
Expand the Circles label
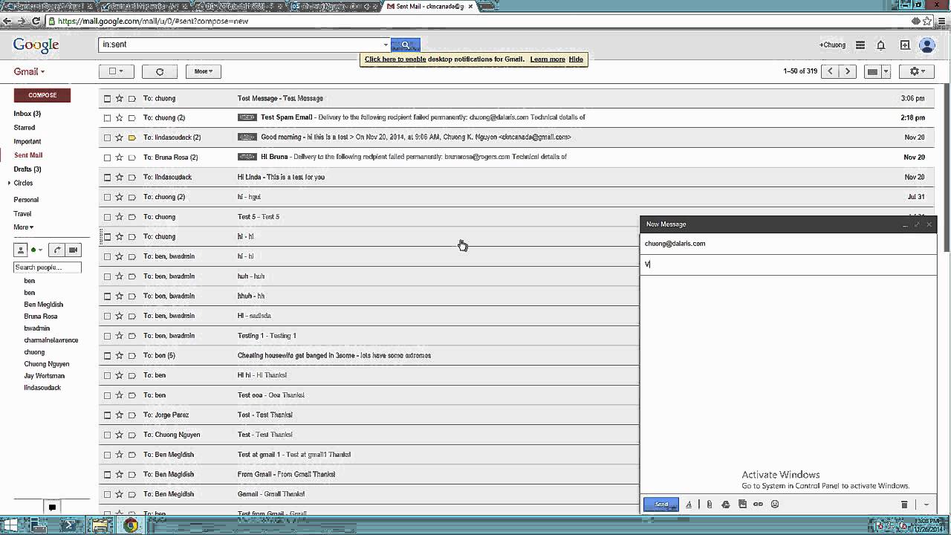(9, 183)
